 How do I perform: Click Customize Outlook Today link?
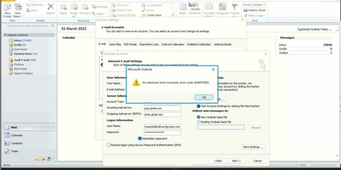tap(315, 29)
